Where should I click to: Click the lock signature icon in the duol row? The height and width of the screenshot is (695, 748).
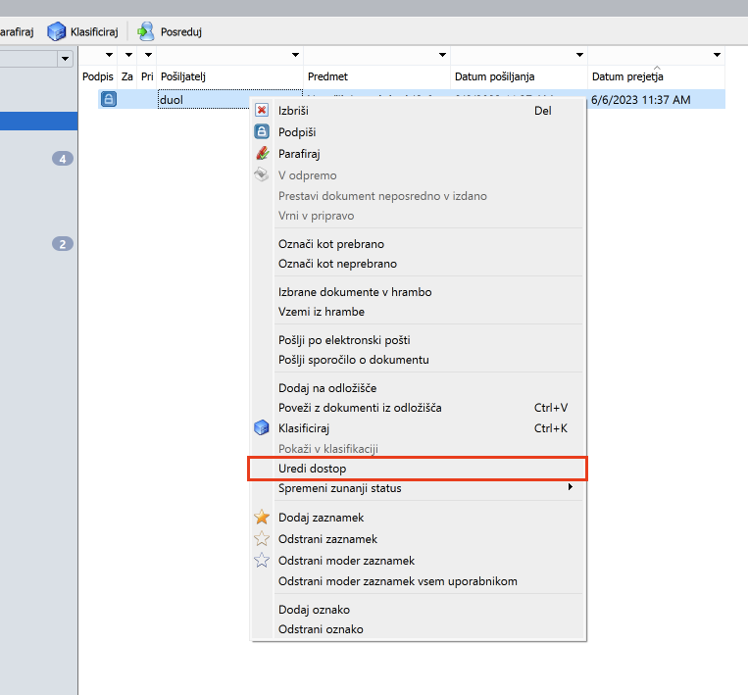coord(108,99)
